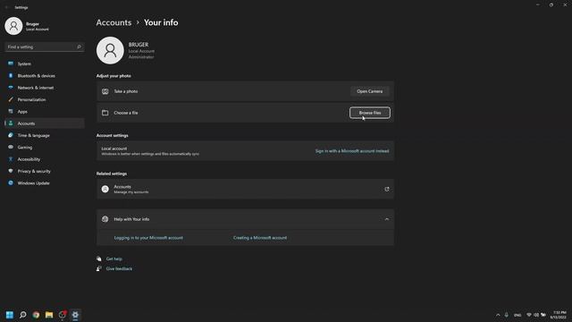Click the Accounts breadcrumb in the header
The image size is (572, 322).
coord(114,22)
